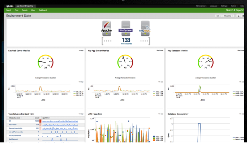Open the Settings dropdown
The image size is (247, 143).
point(225,6)
